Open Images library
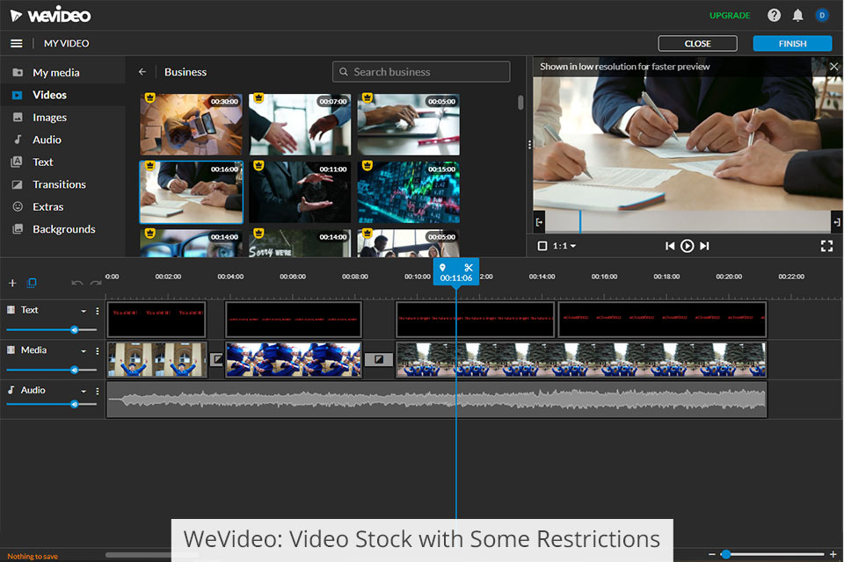Viewport: 844px width, 562px height. (x=49, y=118)
